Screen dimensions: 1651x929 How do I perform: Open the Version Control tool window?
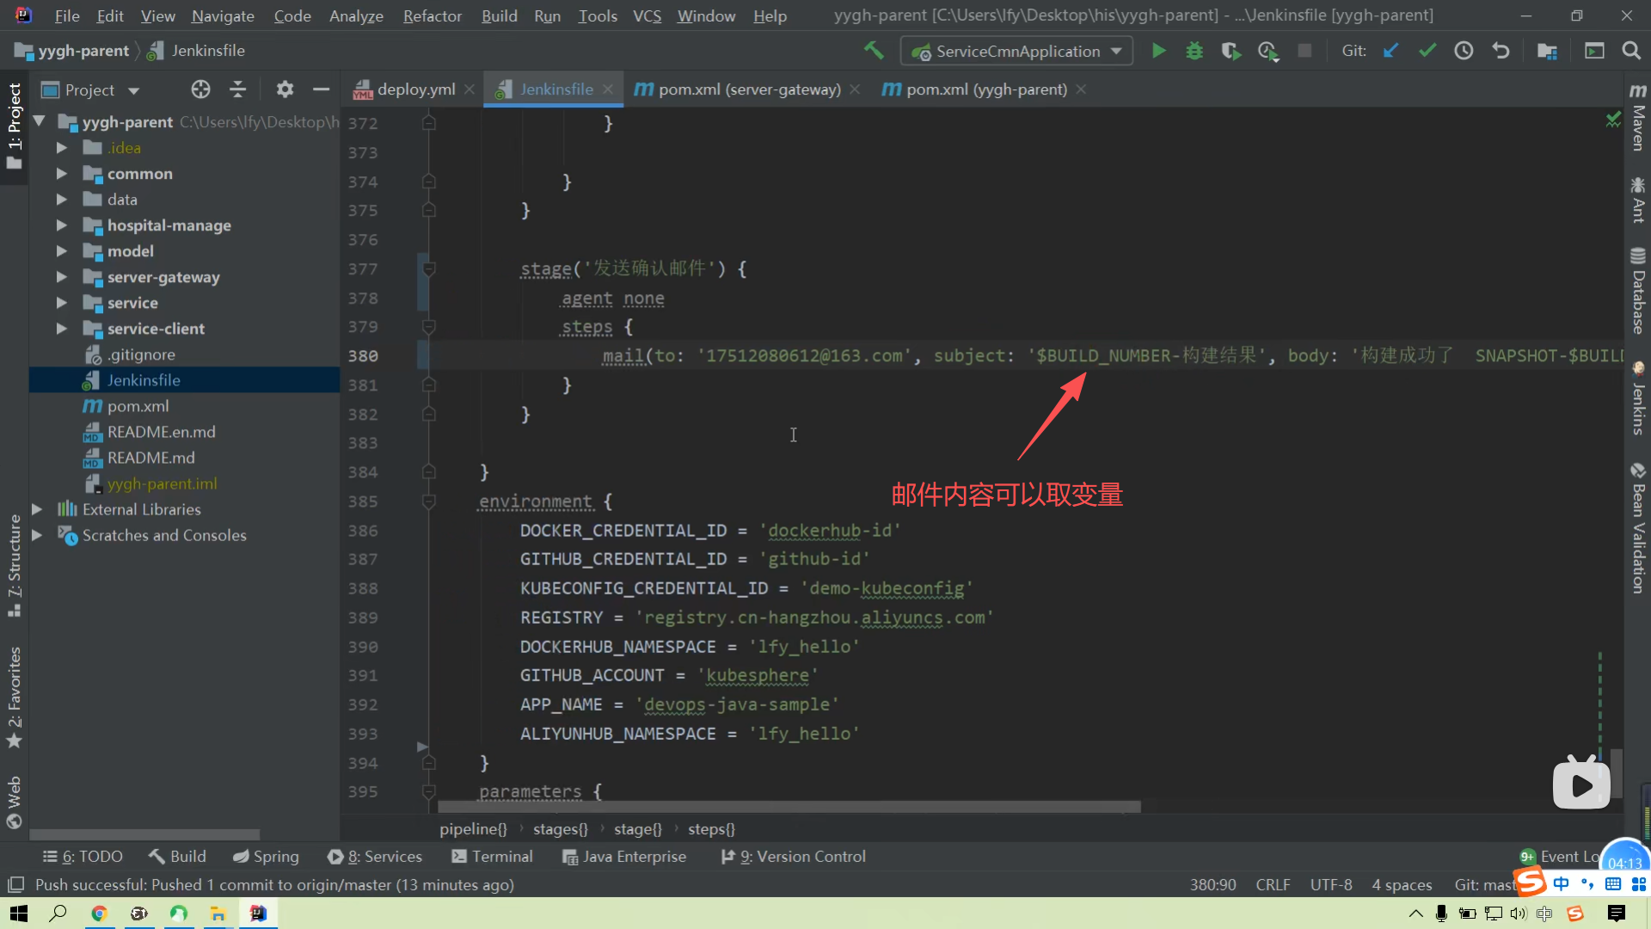pyautogui.click(x=794, y=857)
